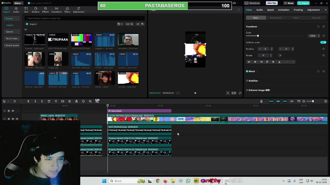Add keyframe for Scale
This screenshot has width=330, height=185.
(324, 36)
